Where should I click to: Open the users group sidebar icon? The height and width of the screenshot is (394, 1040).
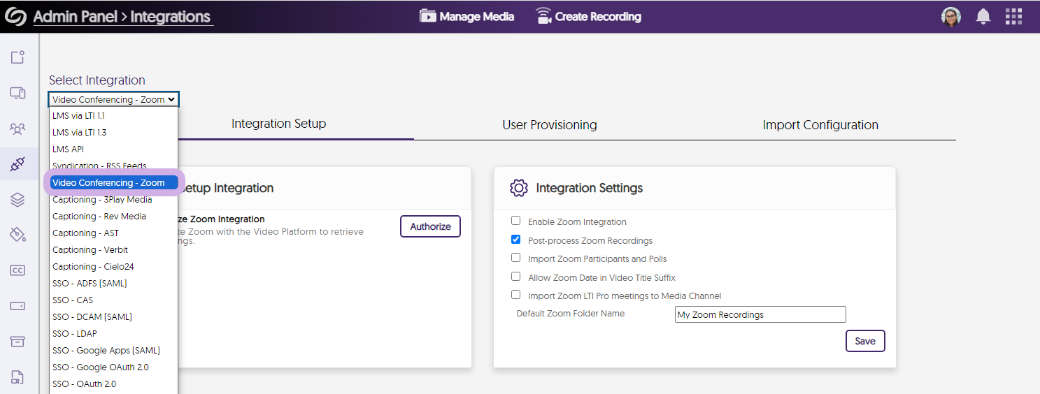click(18, 129)
